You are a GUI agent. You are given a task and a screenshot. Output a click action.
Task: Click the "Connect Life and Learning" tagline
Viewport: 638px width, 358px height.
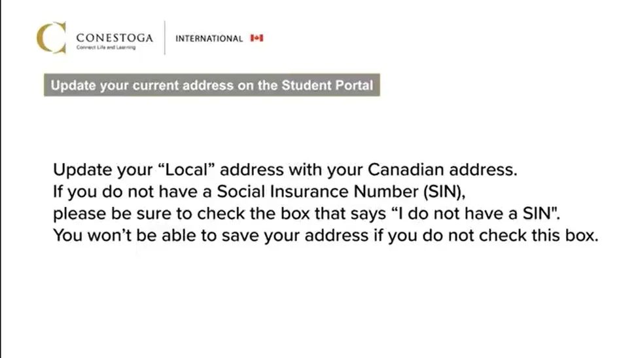[106, 48]
